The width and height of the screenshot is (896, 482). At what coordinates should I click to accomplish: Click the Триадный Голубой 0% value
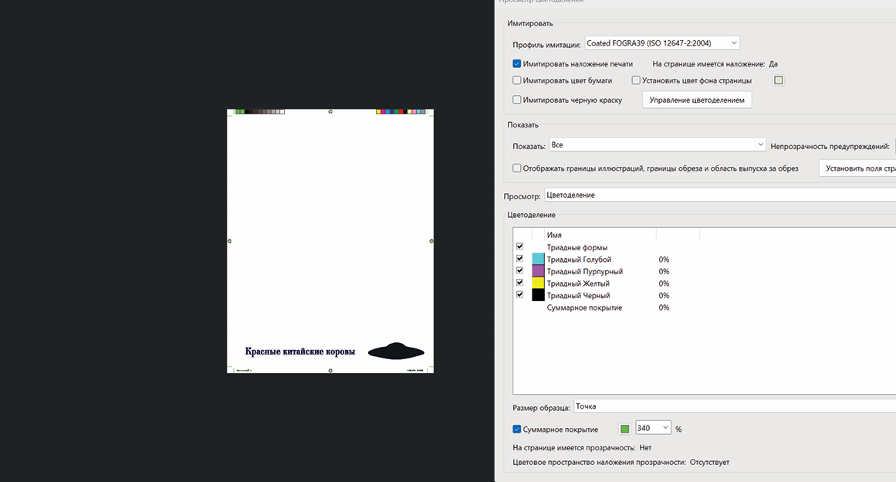tap(664, 260)
